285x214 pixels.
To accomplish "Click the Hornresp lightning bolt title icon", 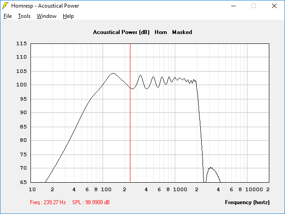I will pyautogui.click(x=5, y=6).
